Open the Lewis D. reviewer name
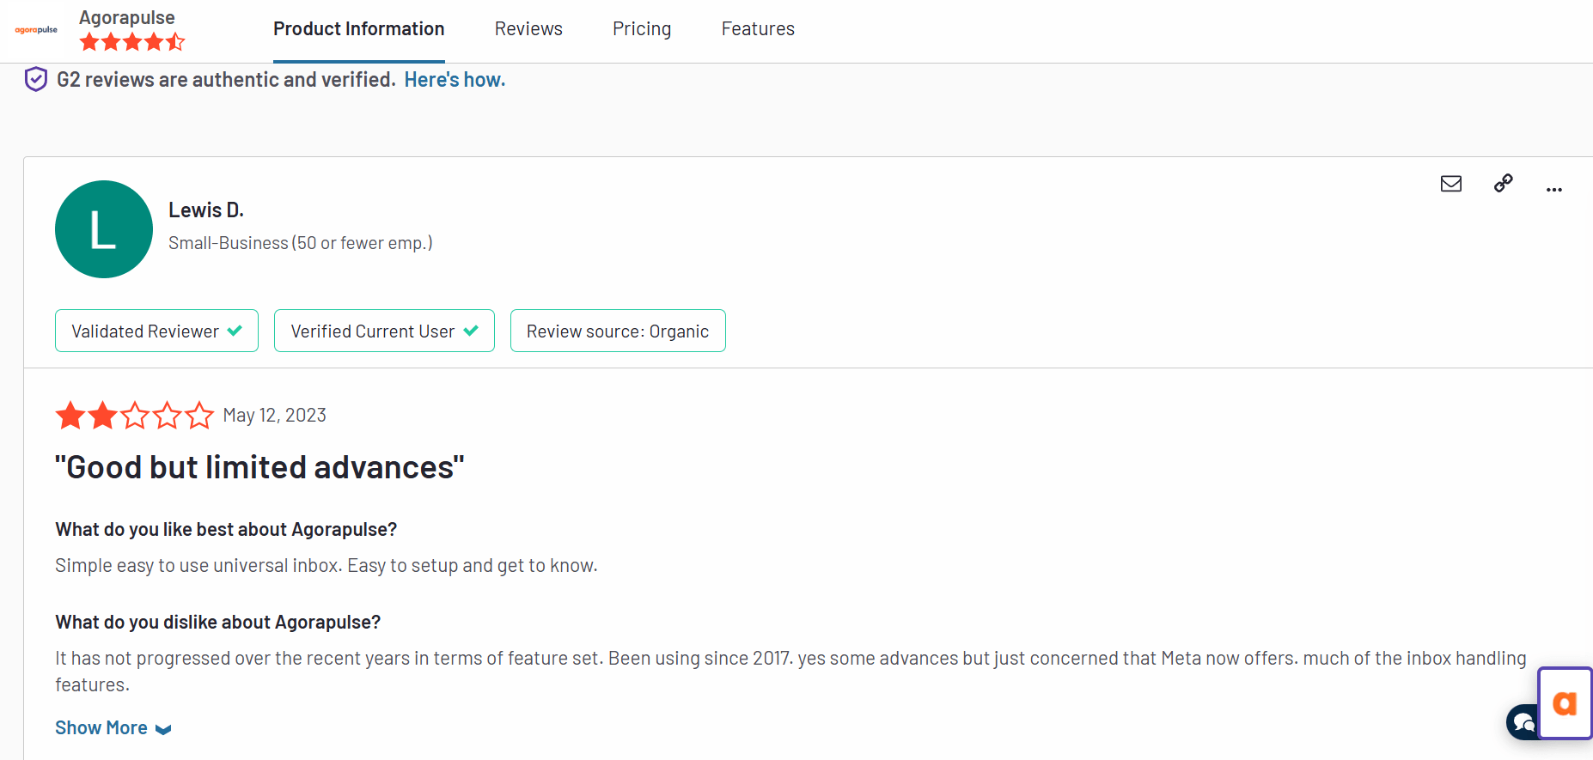The image size is (1593, 760). (206, 210)
